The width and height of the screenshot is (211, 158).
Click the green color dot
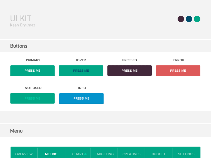pyautogui.click(x=197, y=19)
